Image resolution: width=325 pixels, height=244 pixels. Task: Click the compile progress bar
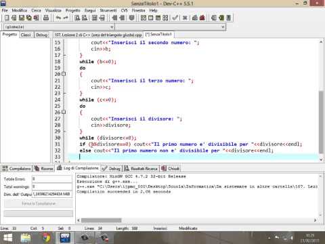39,213
